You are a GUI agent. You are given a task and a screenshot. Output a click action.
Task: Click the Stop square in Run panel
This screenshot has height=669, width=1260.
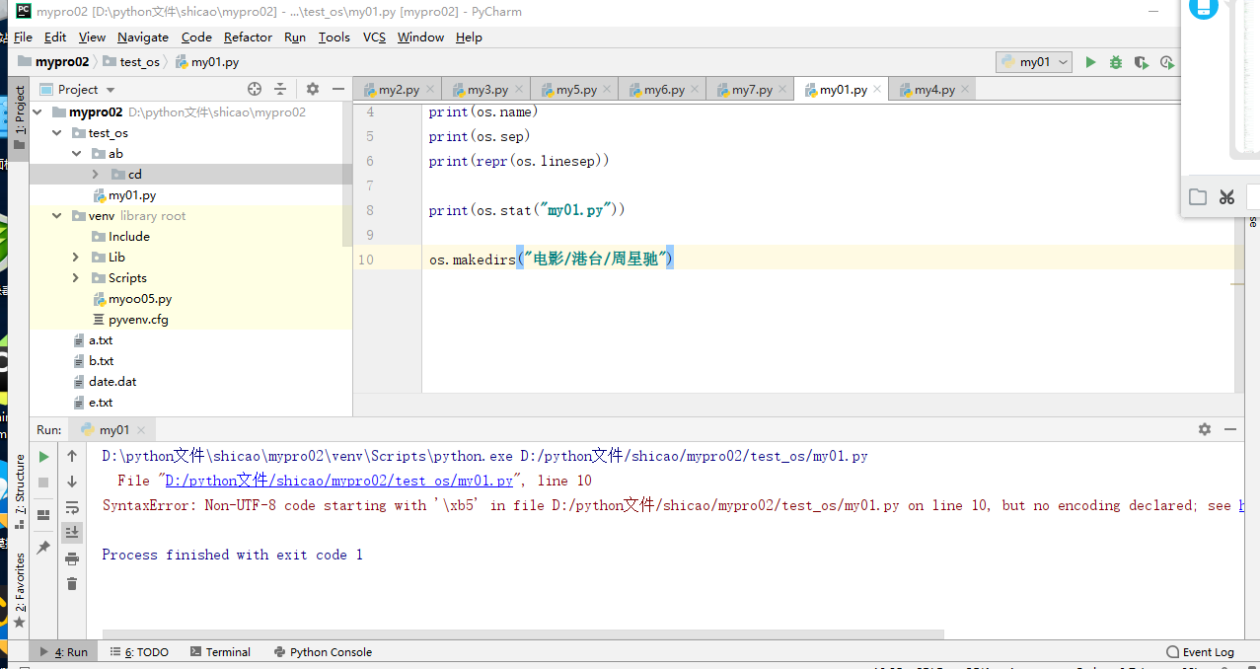coord(43,483)
